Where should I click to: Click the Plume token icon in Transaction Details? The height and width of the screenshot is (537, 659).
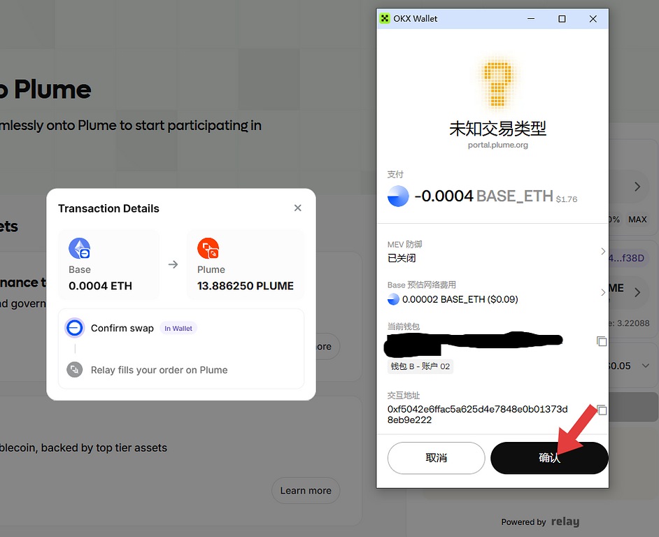(208, 248)
